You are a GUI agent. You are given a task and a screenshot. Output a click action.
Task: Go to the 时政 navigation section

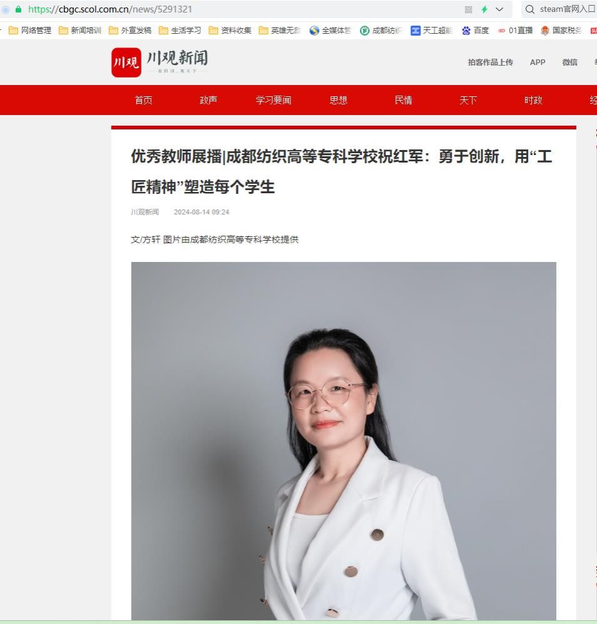pyautogui.click(x=533, y=100)
